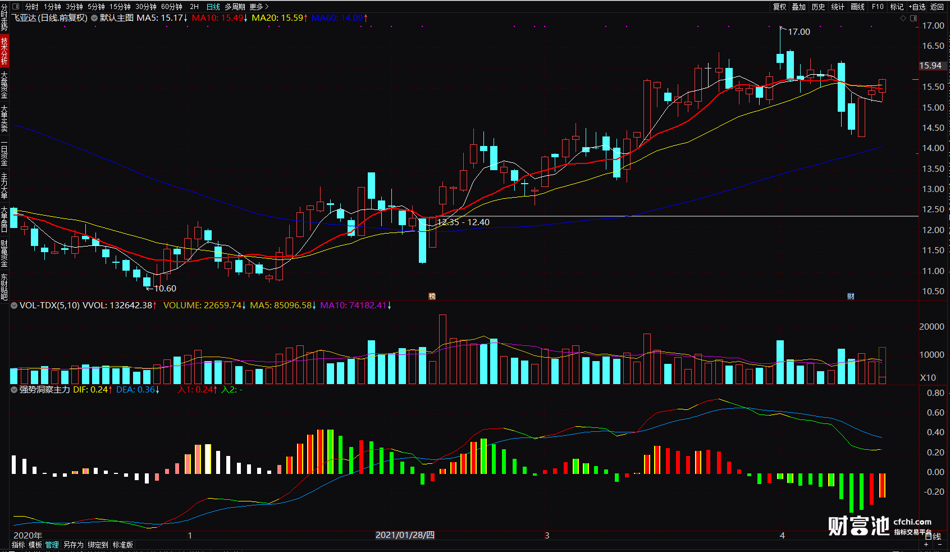The image size is (950, 552).
Task: Open the 财富资金 sidebar tab
Action: [x=4, y=253]
